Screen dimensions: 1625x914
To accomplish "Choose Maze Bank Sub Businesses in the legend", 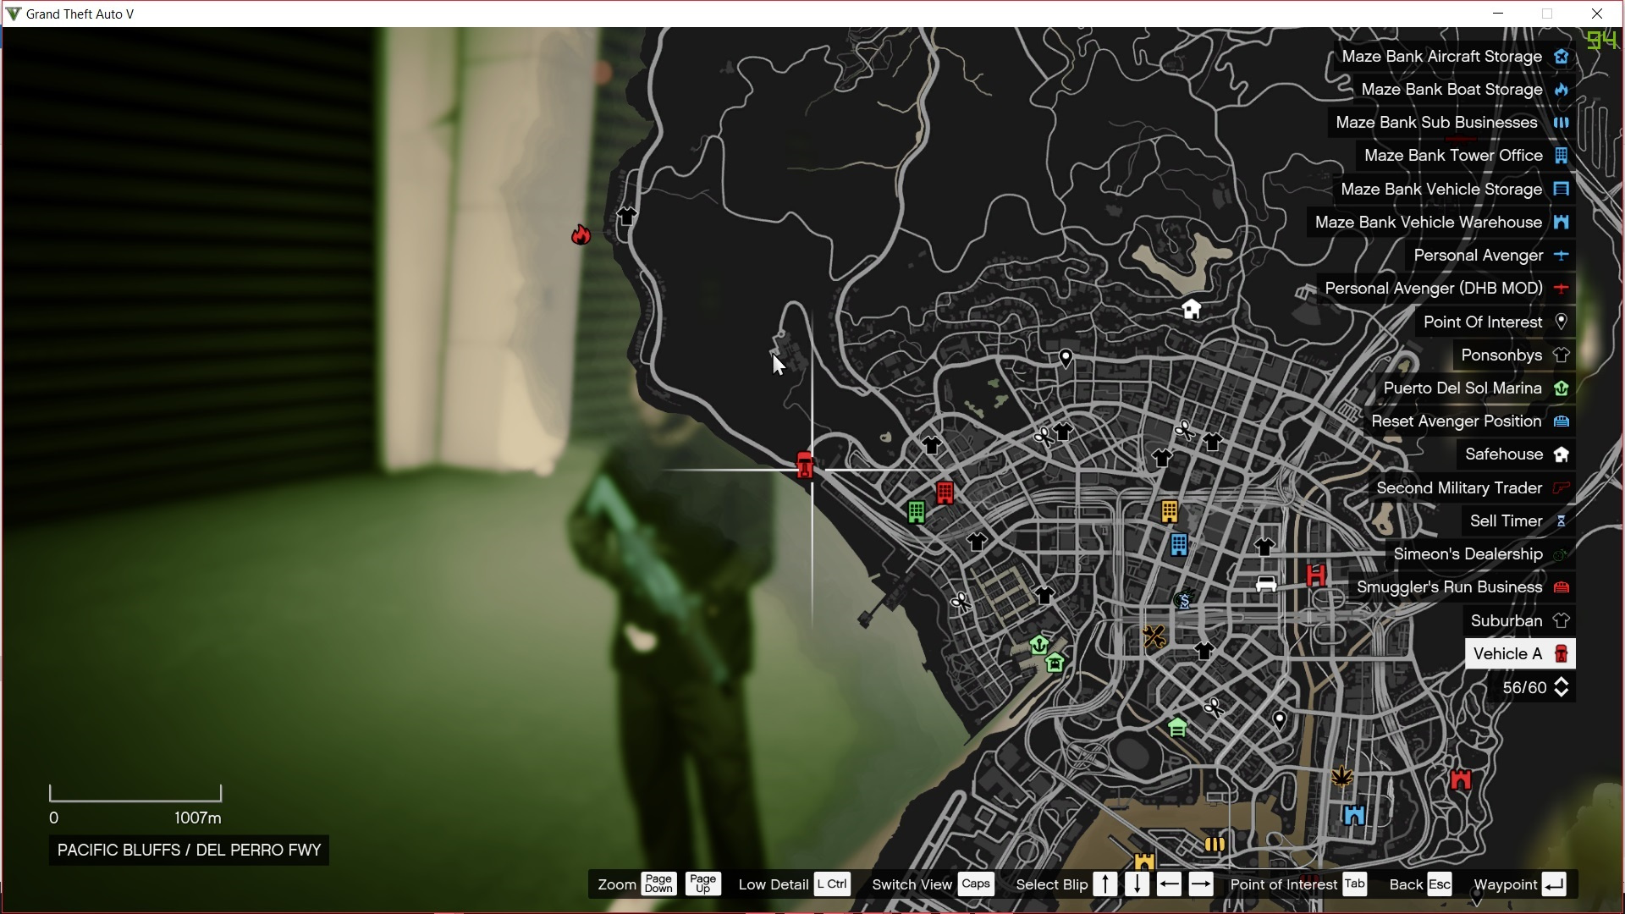I will coord(1451,123).
